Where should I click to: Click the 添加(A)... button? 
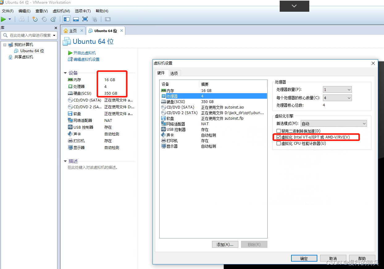point(225,245)
